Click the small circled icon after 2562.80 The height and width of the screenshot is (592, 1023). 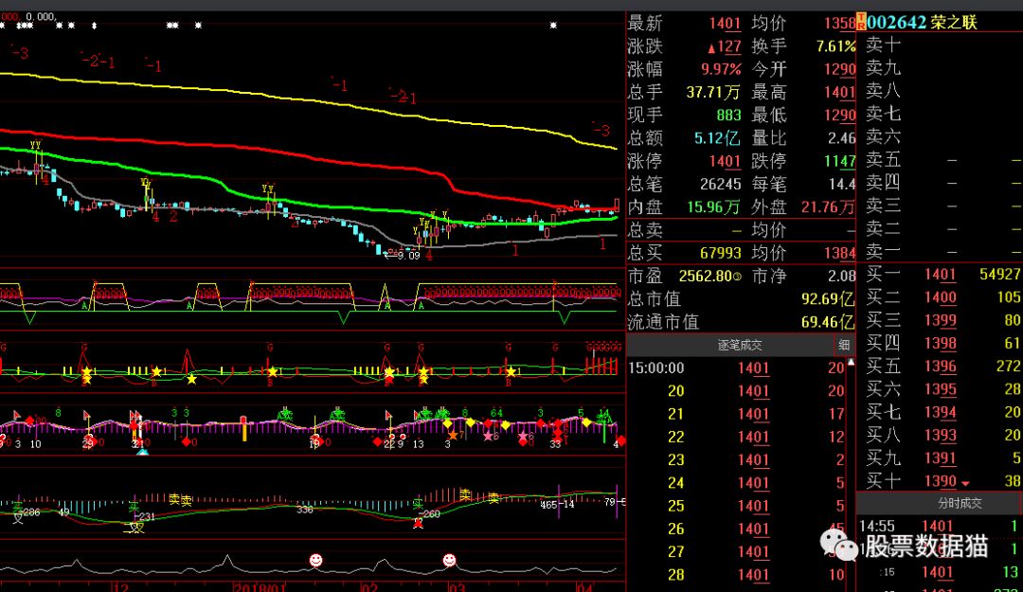pos(737,277)
